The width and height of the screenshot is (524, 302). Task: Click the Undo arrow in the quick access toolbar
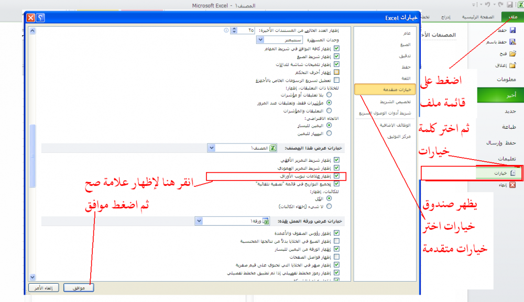click(x=487, y=5)
